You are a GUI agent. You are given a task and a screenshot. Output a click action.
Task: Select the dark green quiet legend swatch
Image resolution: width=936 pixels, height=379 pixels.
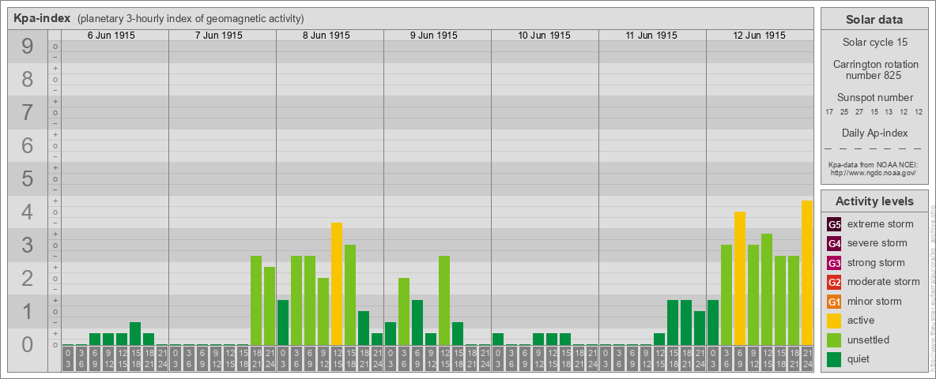tap(834, 358)
